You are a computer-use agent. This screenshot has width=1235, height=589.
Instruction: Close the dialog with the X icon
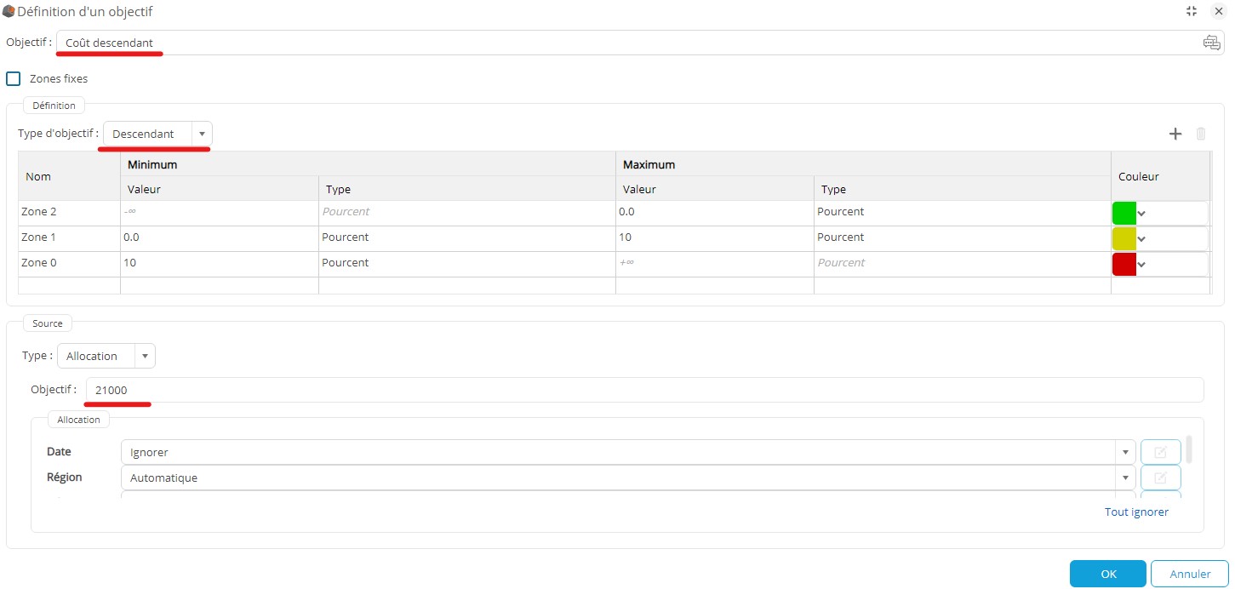point(1218,11)
